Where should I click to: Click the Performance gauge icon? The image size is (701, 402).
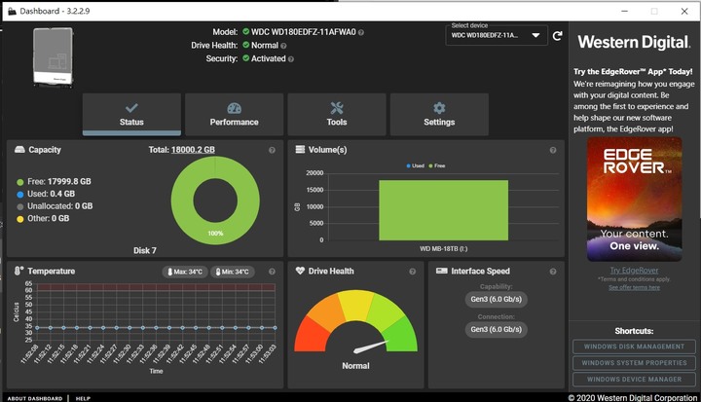234,108
